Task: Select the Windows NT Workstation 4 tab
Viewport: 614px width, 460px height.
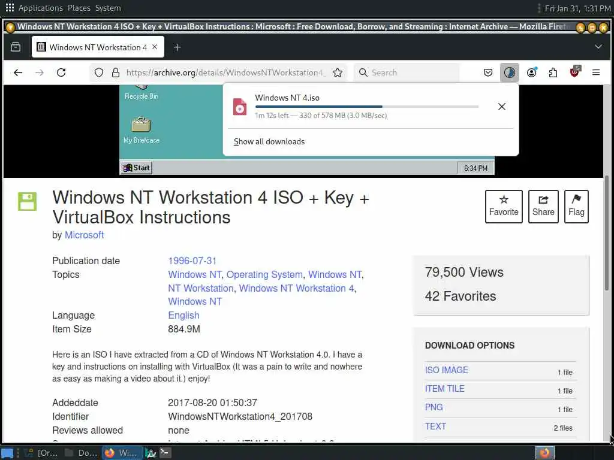Action: click(x=98, y=47)
